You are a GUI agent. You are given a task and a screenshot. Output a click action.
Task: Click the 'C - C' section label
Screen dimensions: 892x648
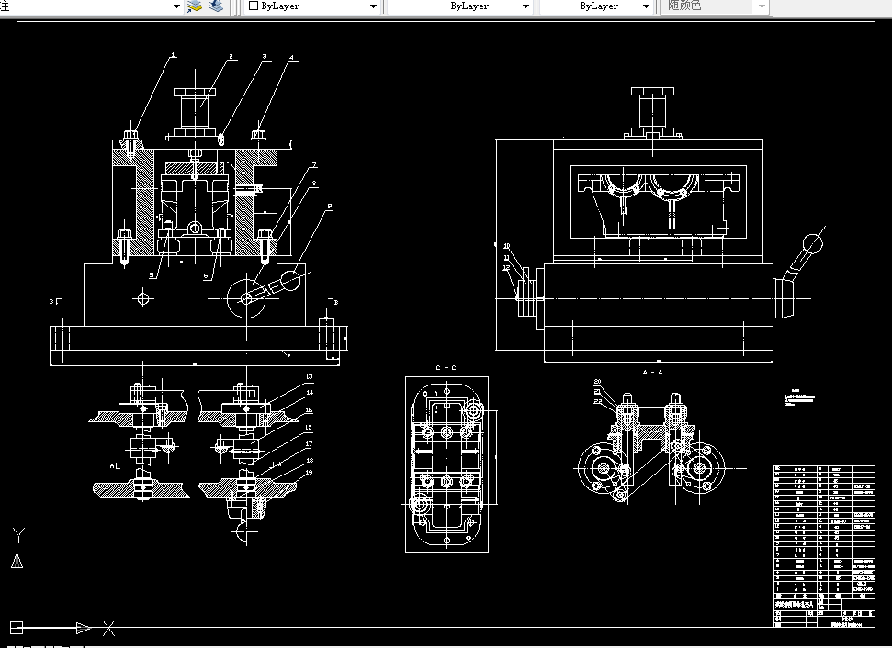point(446,368)
